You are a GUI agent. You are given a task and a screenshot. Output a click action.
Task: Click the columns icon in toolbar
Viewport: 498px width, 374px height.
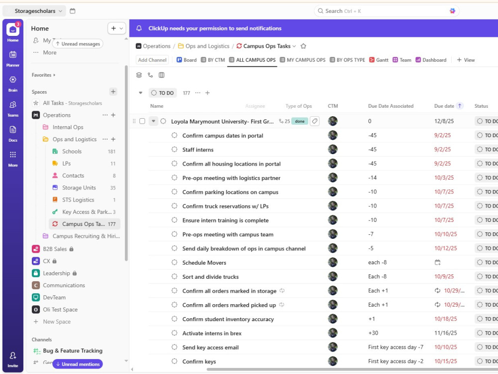(162, 75)
